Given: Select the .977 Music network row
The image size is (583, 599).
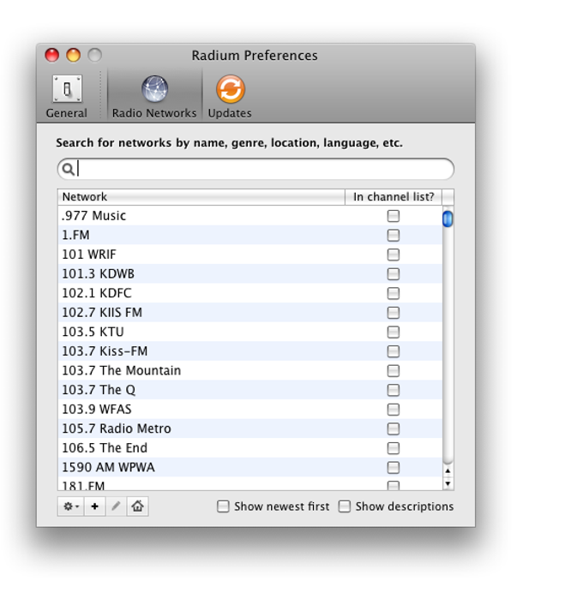Looking at the screenshot, I should [x=250, y=216].
